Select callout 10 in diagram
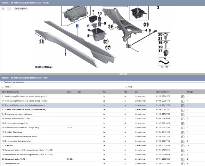Image resolution: width=205 pixels, height=166 pixels. click(x=100, y=13)
